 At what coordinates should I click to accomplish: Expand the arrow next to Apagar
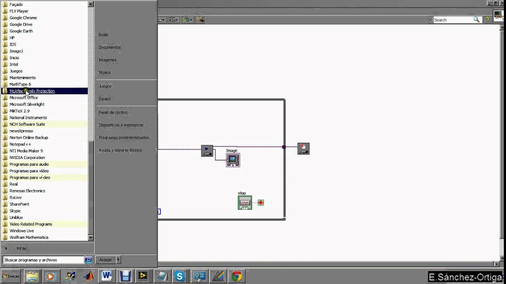[118, 260]
